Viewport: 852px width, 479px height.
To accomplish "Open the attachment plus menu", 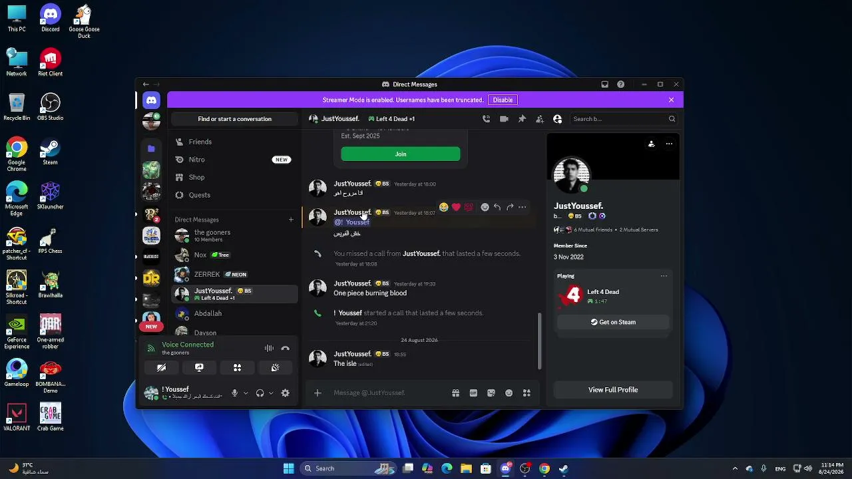I will [318, 393].
